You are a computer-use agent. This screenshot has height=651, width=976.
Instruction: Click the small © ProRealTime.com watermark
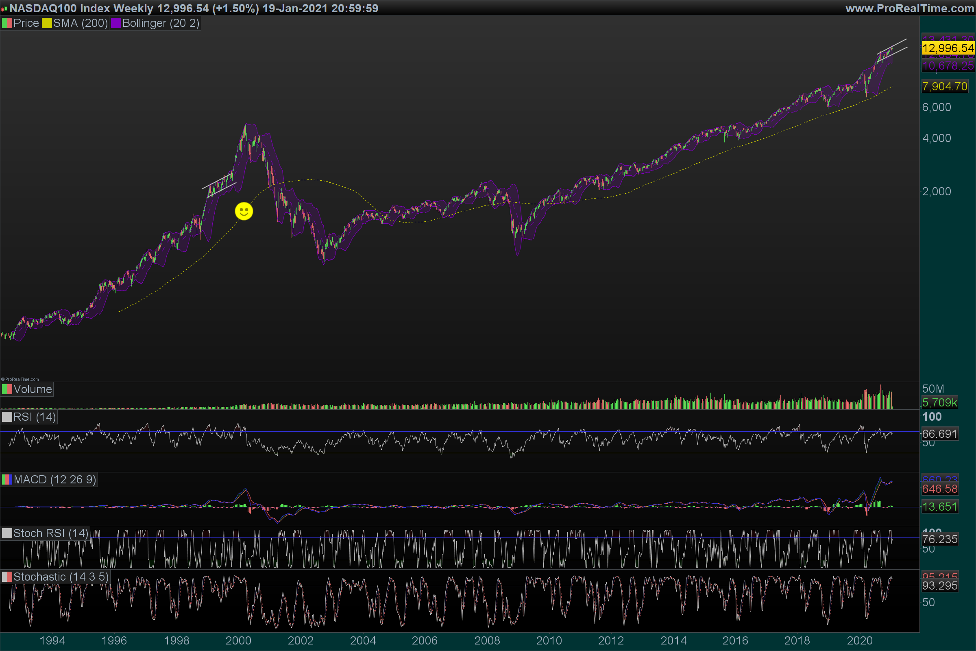pyautogui.click(x=20, y=379)
